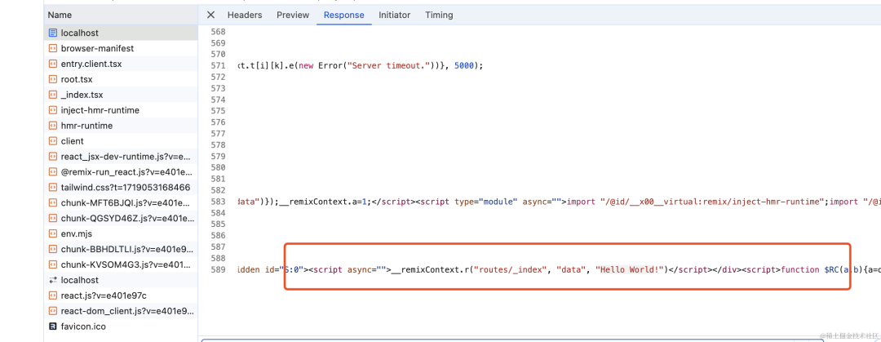This screenshot has width=881, height=342.
Task: Click line number 583 in the gutter
Action: [218, 202]
